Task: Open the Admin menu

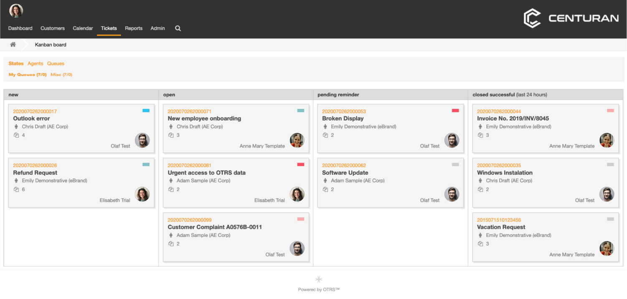Action: tap(157, 28)
